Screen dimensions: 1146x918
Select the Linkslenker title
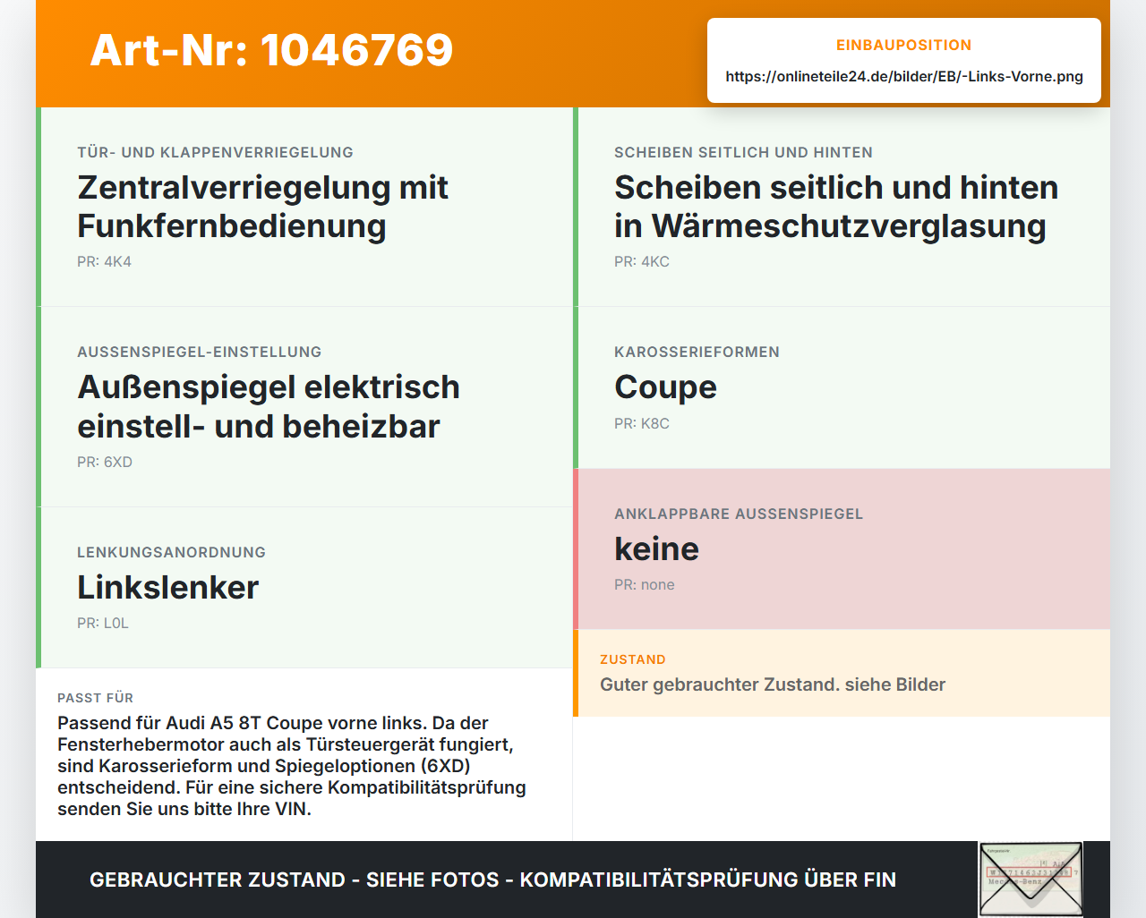167,587
